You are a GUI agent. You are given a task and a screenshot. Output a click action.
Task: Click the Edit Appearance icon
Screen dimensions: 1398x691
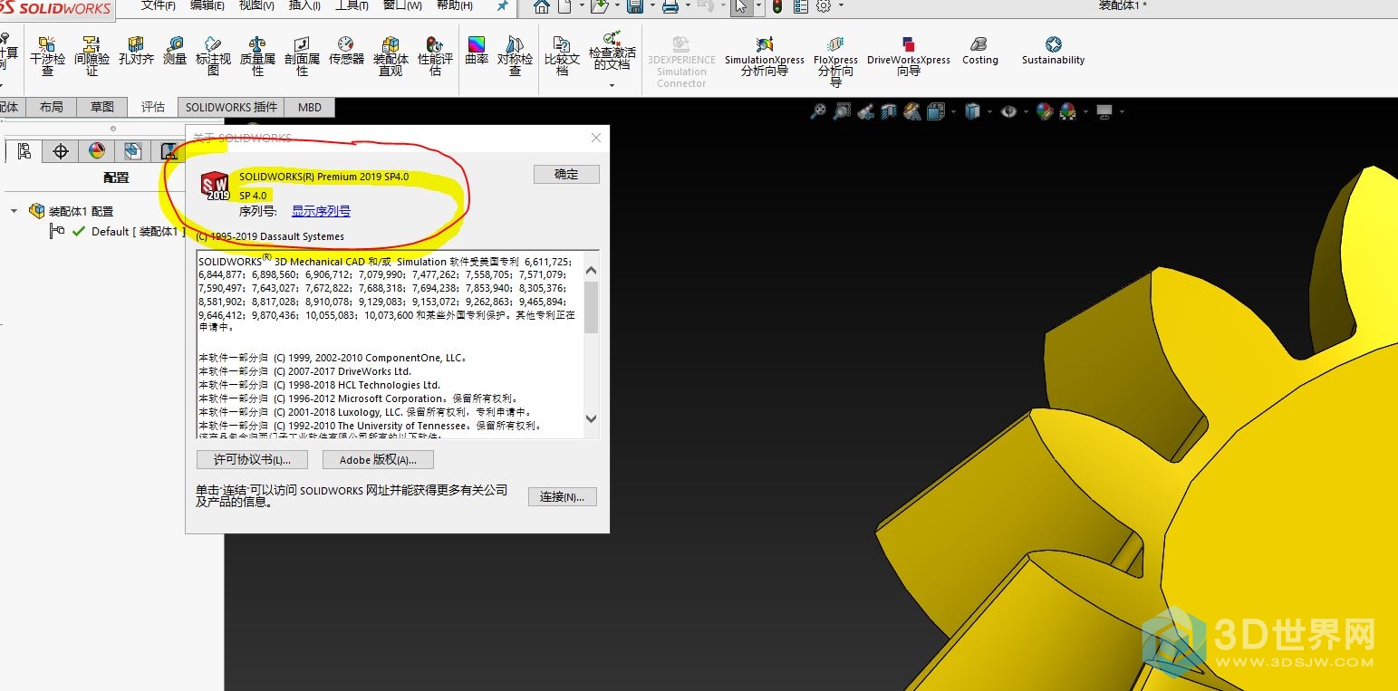[1045, 111]
